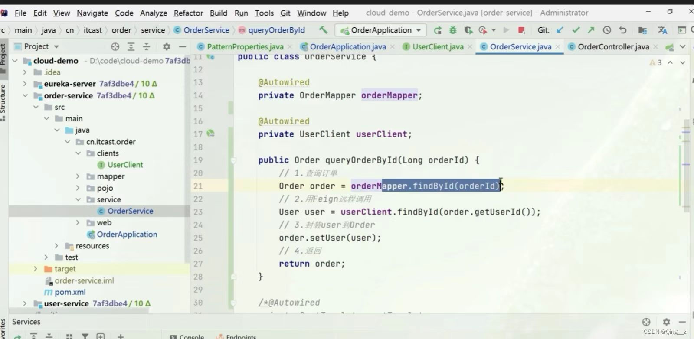Click the Build project hammer icon
This screenshot has width=694, height=339.
tap(323, 30)
